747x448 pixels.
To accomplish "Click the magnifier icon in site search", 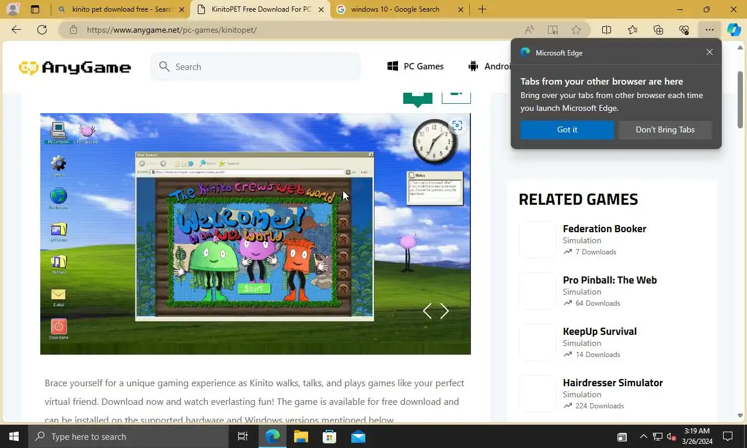I will click(165, 66).
